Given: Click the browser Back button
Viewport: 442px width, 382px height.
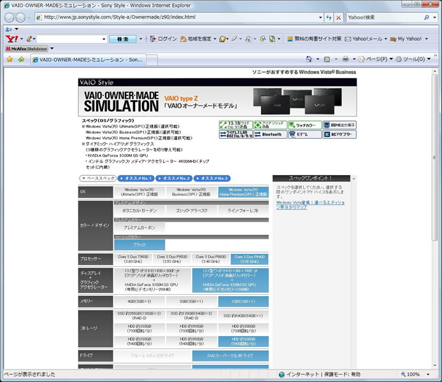Looking at the screenshot, I should coord(10,17).
